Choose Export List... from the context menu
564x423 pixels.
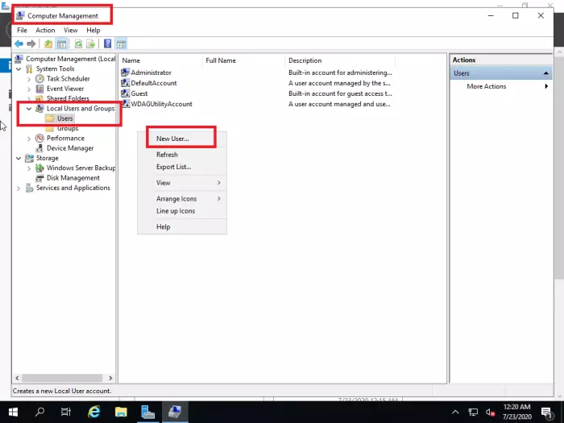pyautogui.click(x=181, y=167)
